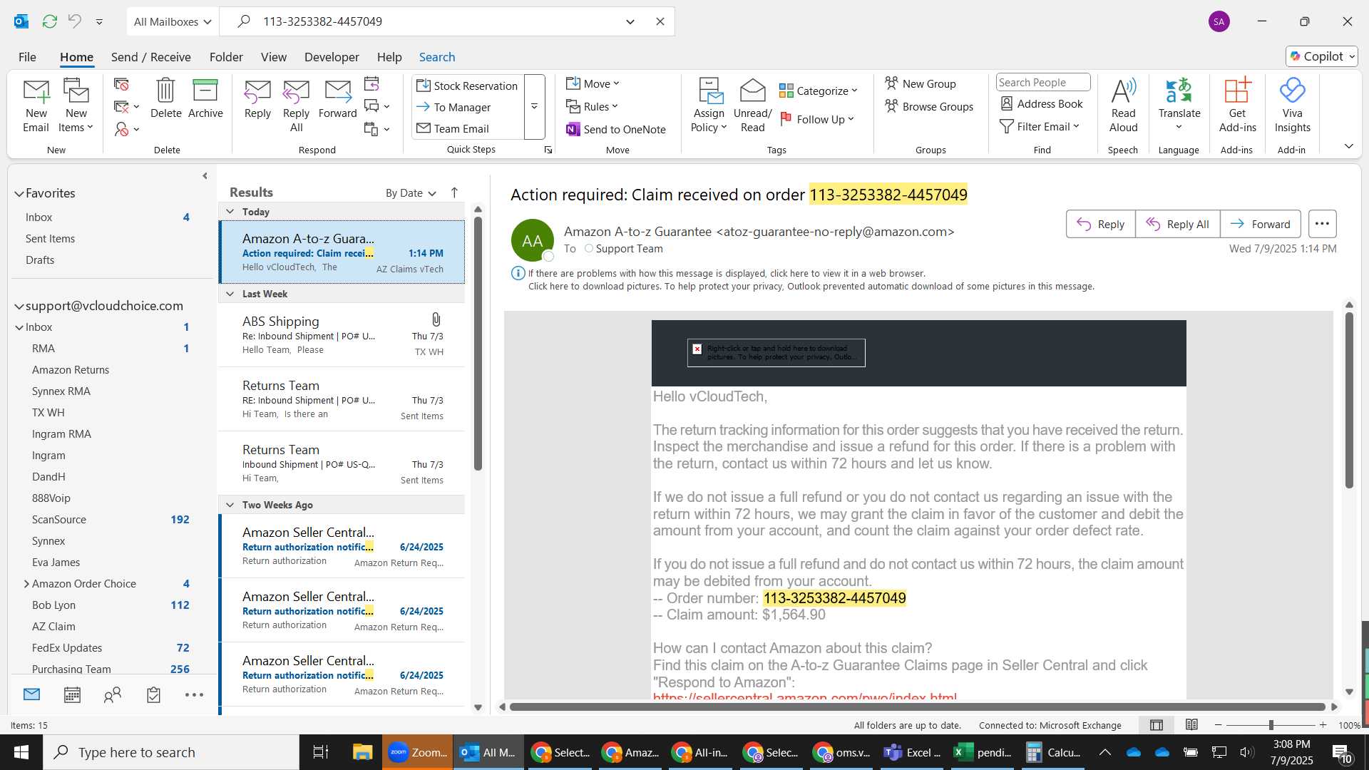Click Reply All in reading pane
1369x770 pixels.
point(1177,224)
